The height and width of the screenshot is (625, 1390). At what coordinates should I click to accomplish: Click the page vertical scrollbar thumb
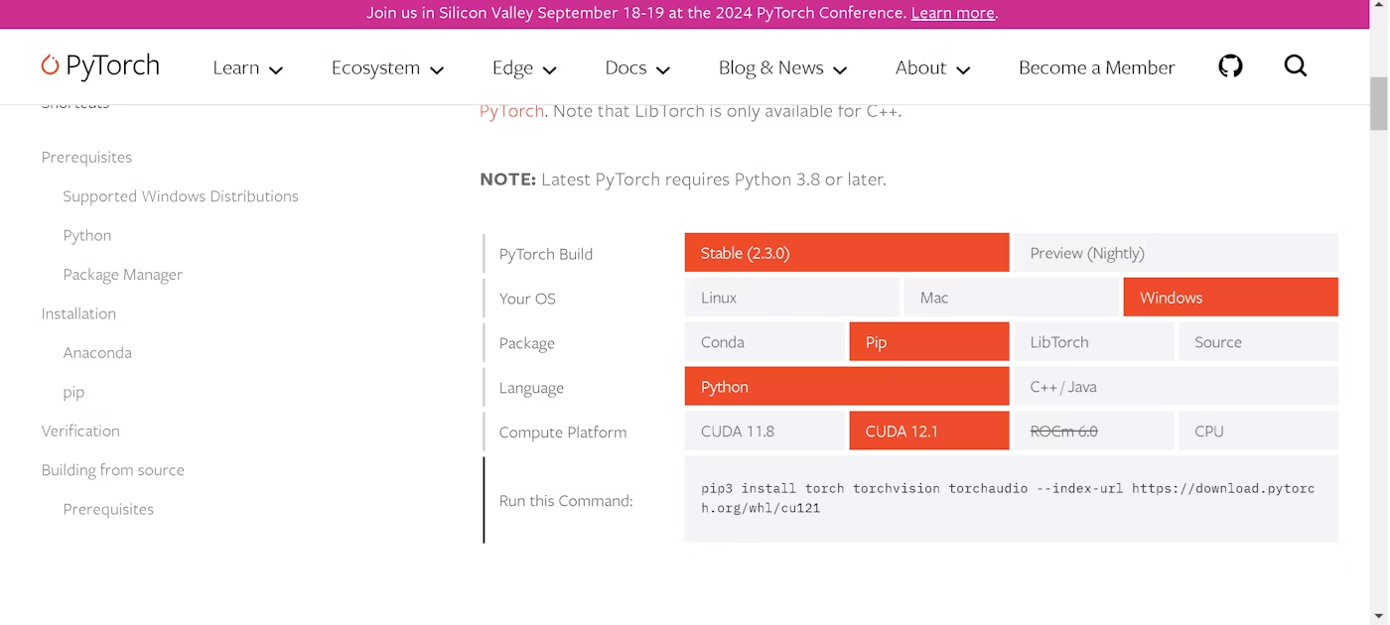pos(1379,102)
